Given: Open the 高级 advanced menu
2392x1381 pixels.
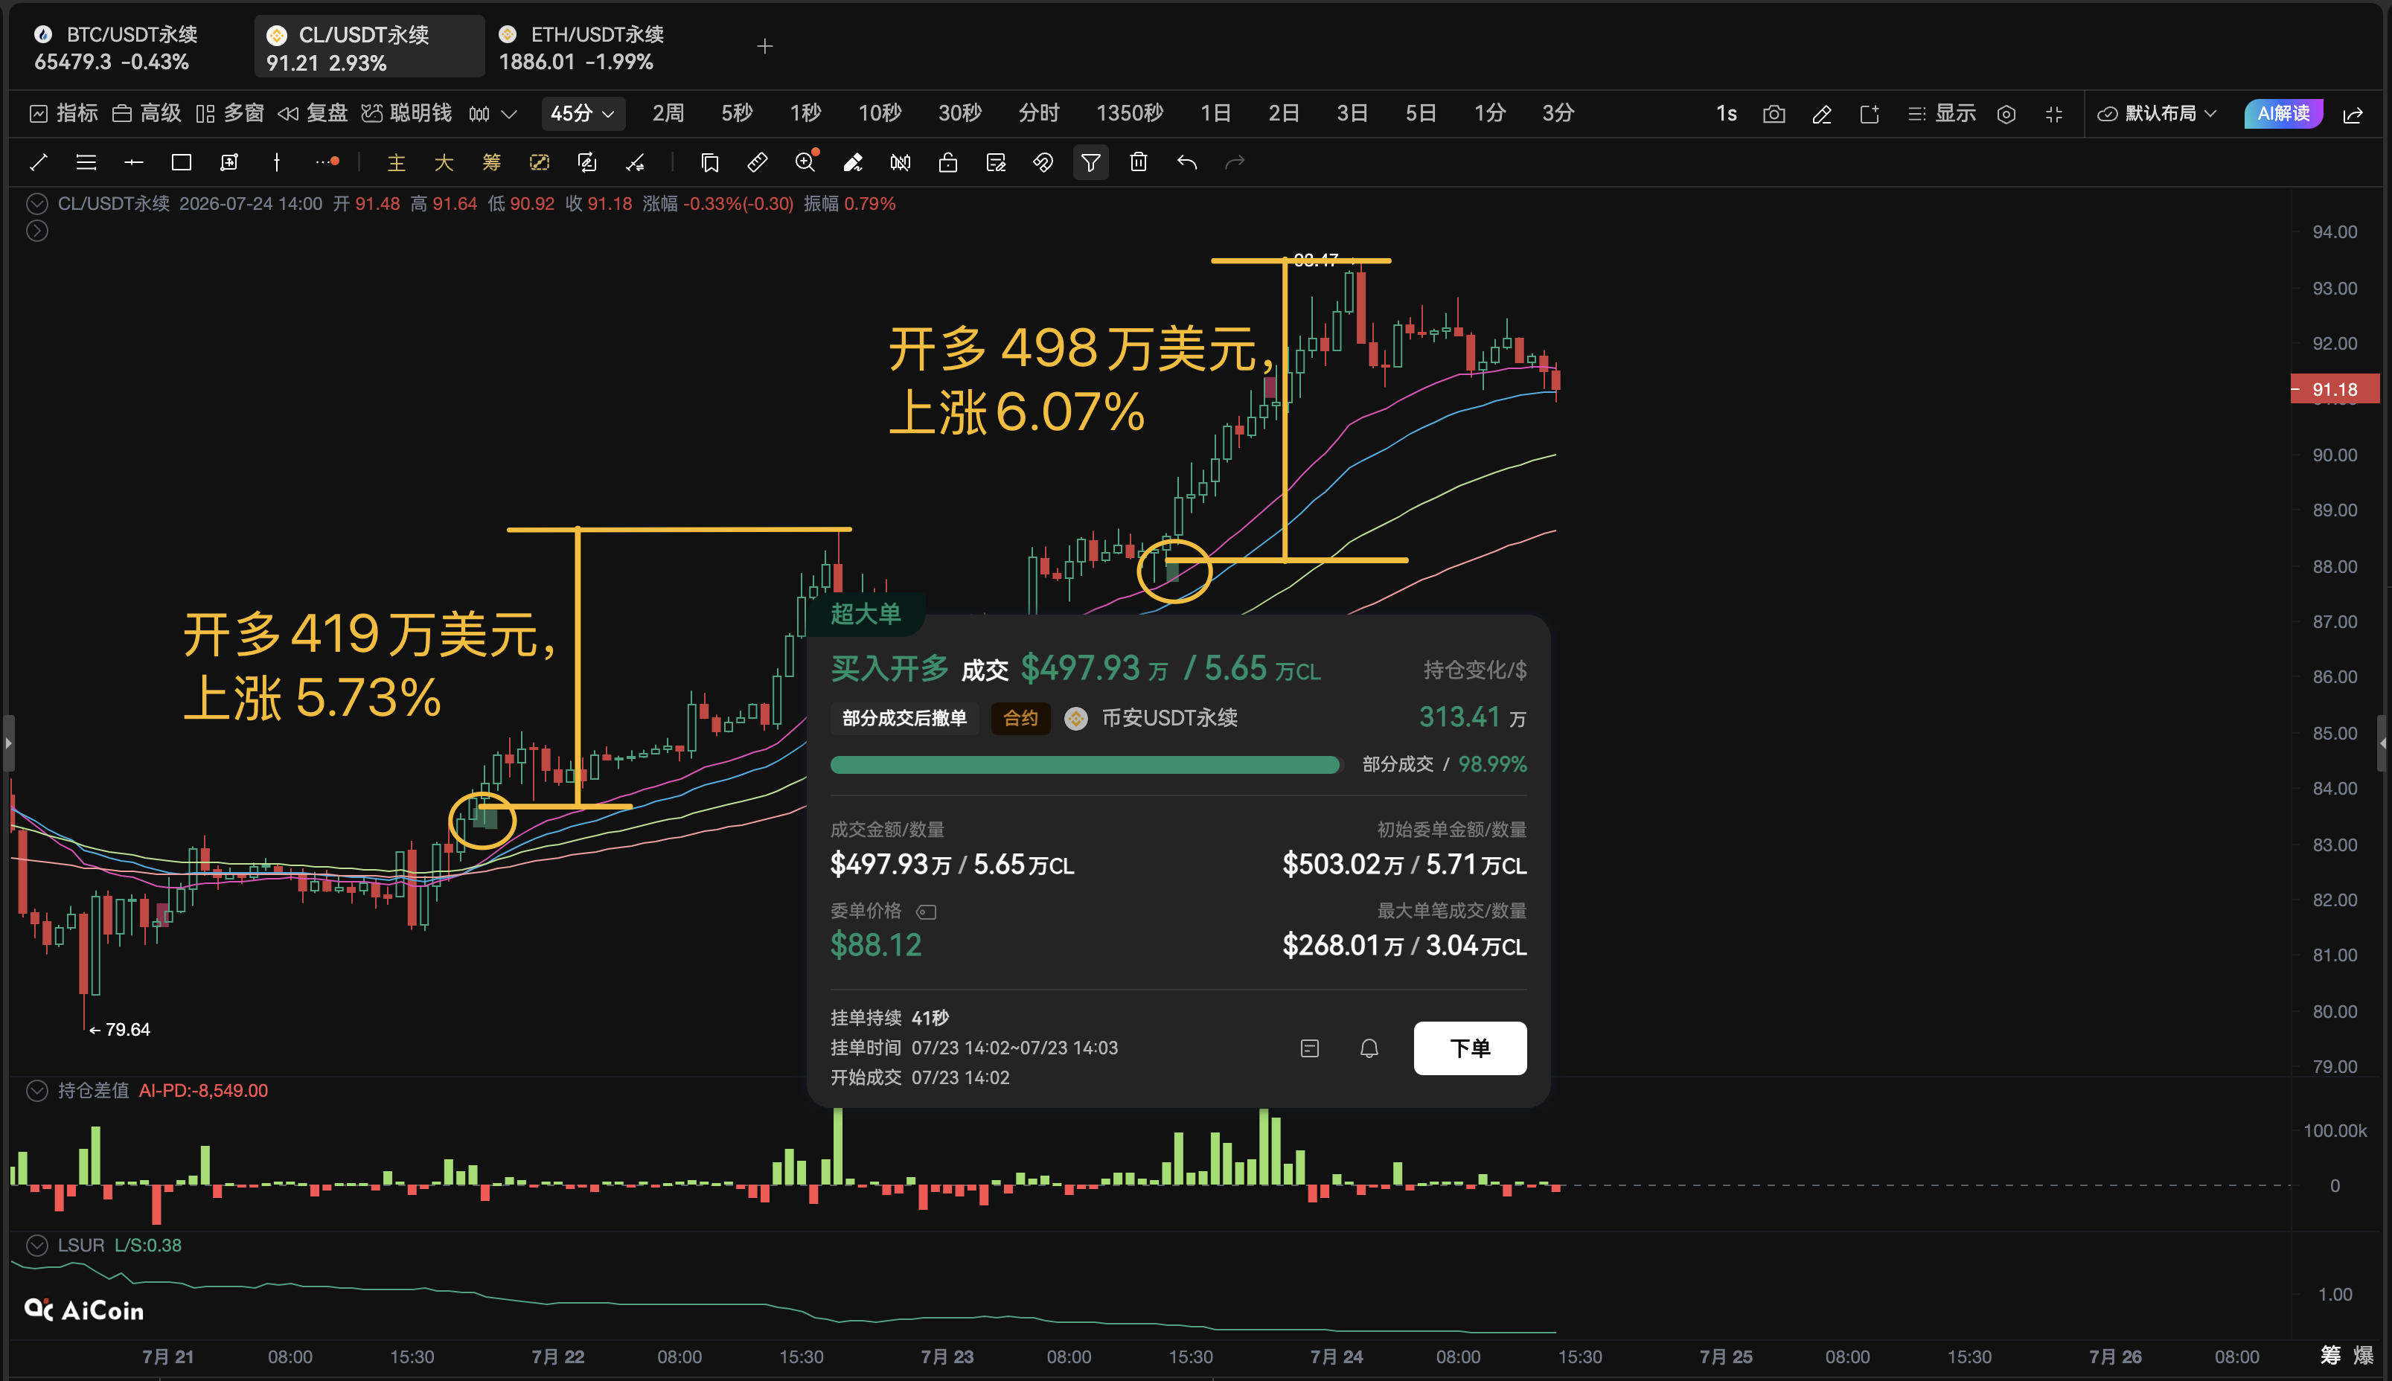Looking at the screenshot, I should (x=147, y=114).
